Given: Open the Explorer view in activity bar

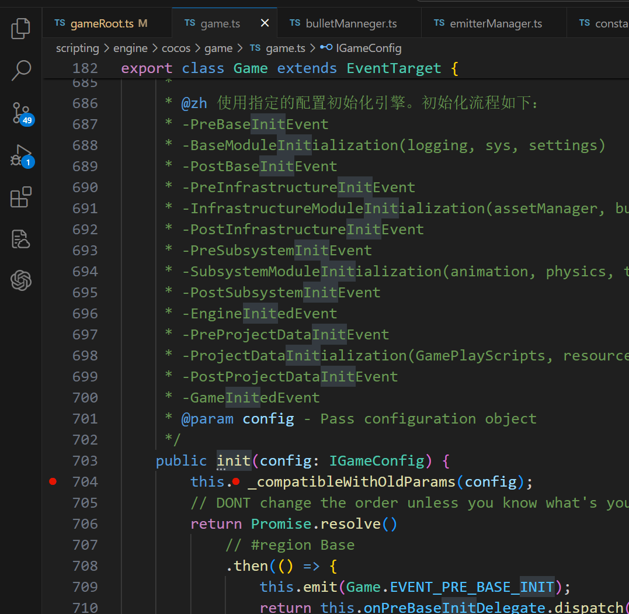Looking at the screenshot, I should [x=21, y=28].
